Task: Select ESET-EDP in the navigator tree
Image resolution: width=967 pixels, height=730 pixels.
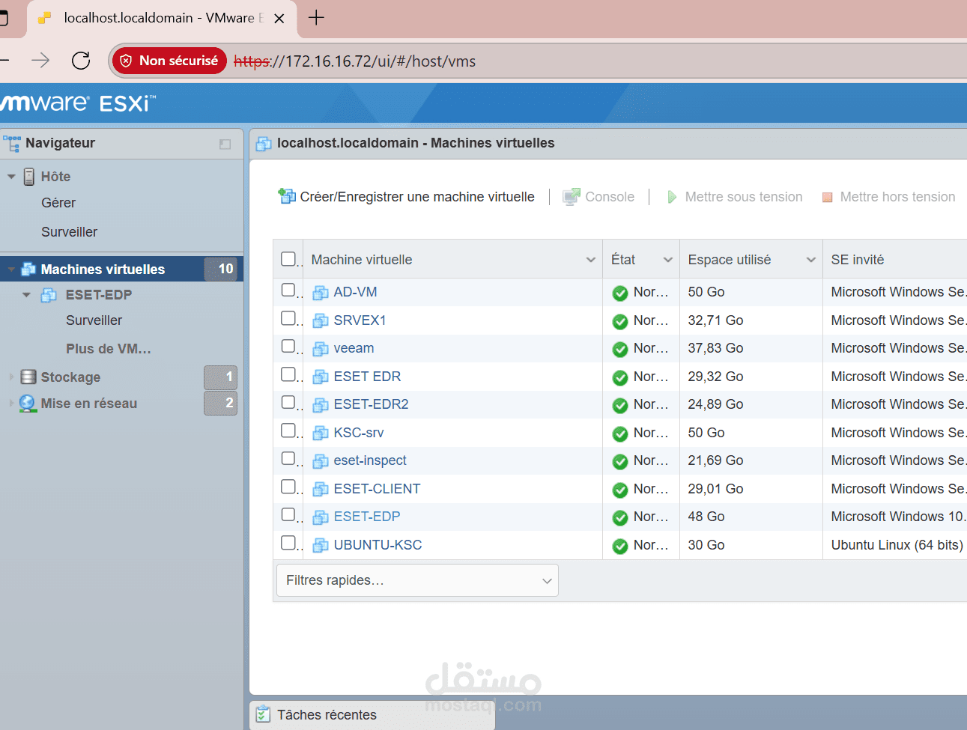Action: [x=99, y=295]
